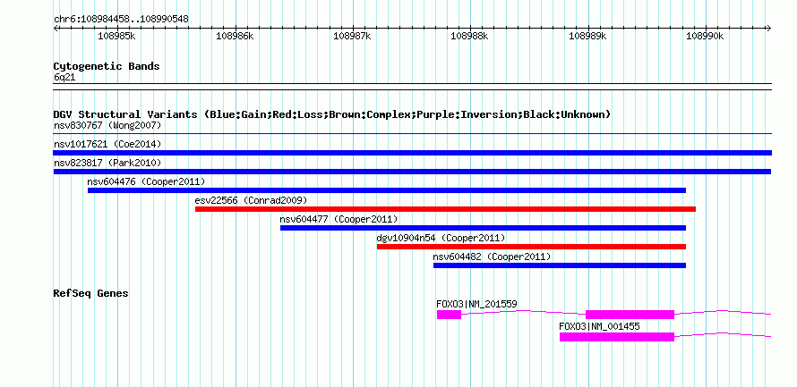Click the blue gain bar of nsv604477

click(x=483, y=228)
